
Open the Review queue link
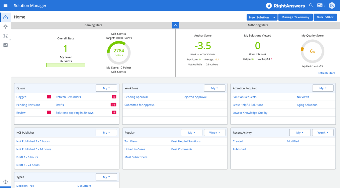click(x=21, y=113)
